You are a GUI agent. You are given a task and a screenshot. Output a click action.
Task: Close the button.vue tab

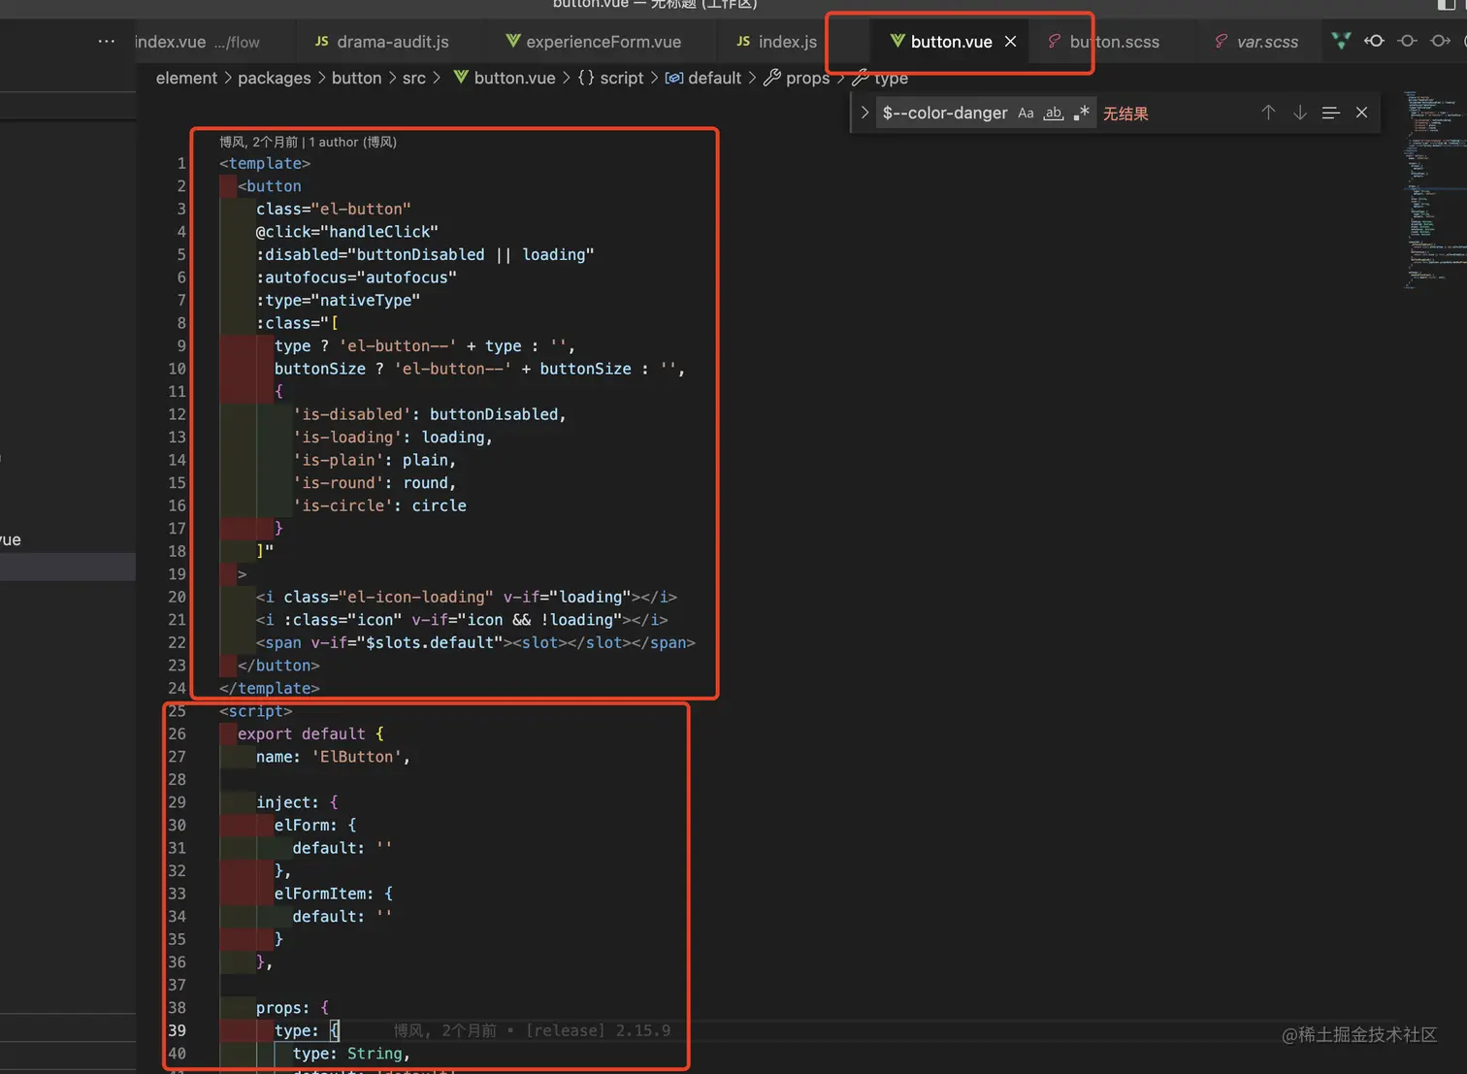click(1010, 42)
